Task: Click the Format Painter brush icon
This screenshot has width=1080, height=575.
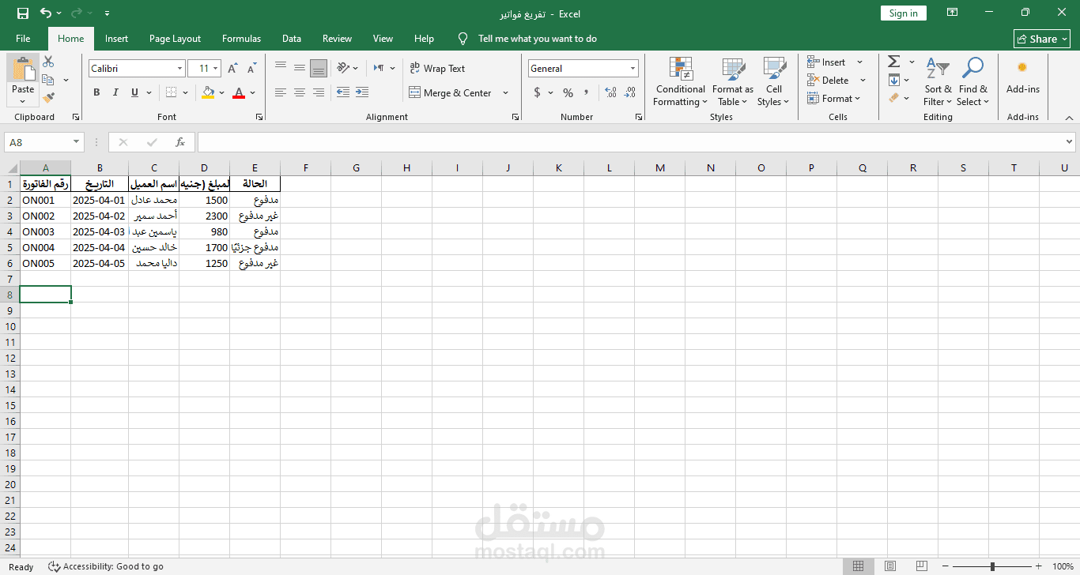Action: 48,98
